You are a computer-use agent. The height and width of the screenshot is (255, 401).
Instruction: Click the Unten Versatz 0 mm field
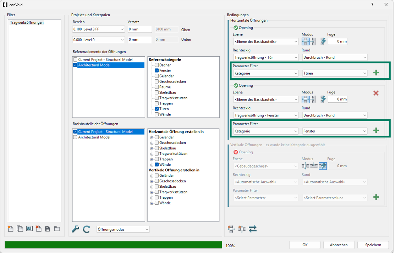140,40
